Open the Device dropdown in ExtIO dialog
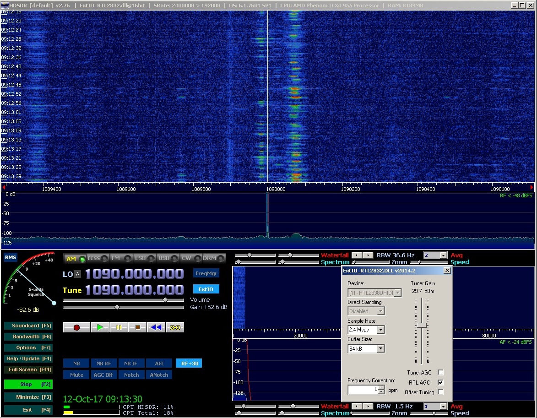 coord(398,293)
